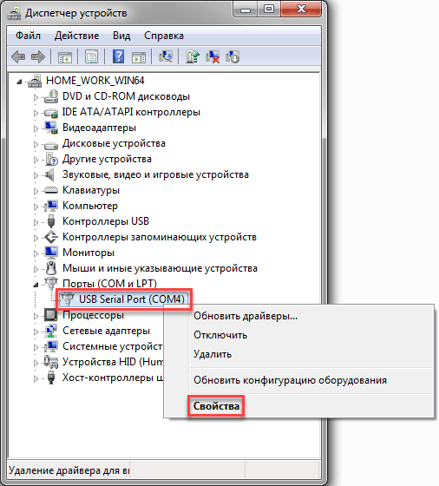Click the Uninstall device red-X toolbar icon
439x486 pixels.
tap(213, 57)
